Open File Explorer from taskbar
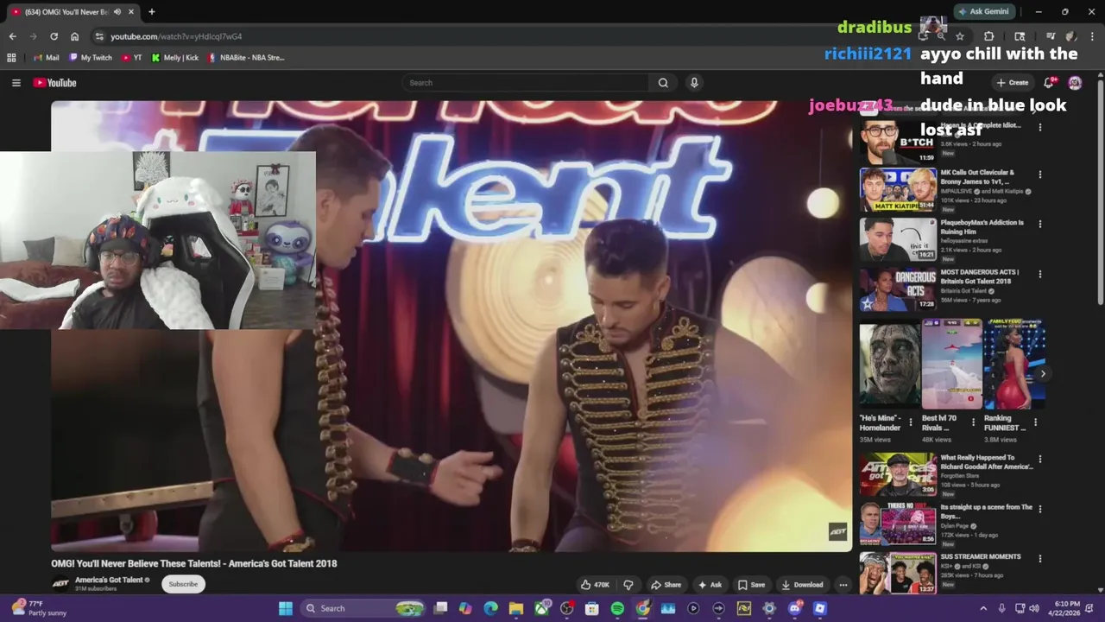Viewport: 1105px width, 622px height. pyautogui.click(x=516, y=608)
